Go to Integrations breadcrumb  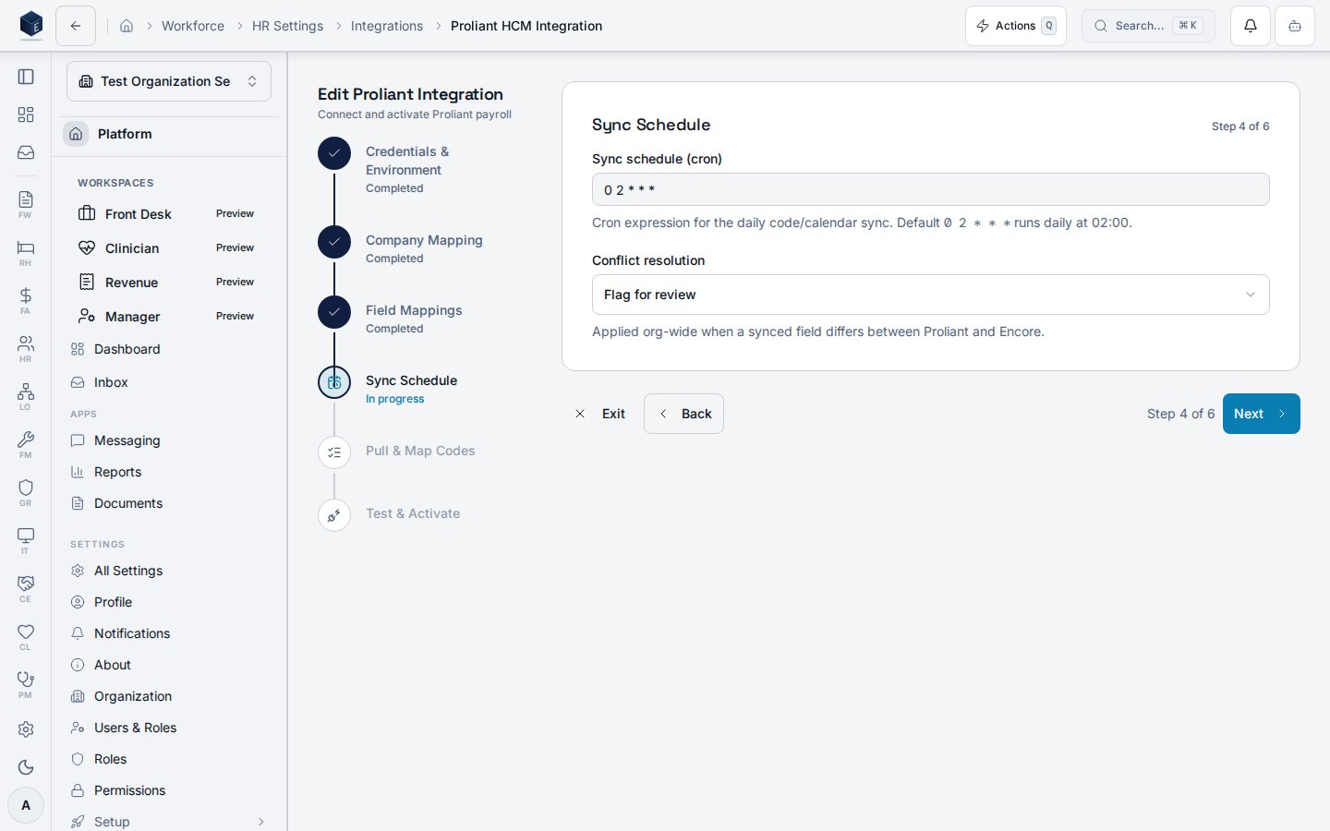[387, 26]
